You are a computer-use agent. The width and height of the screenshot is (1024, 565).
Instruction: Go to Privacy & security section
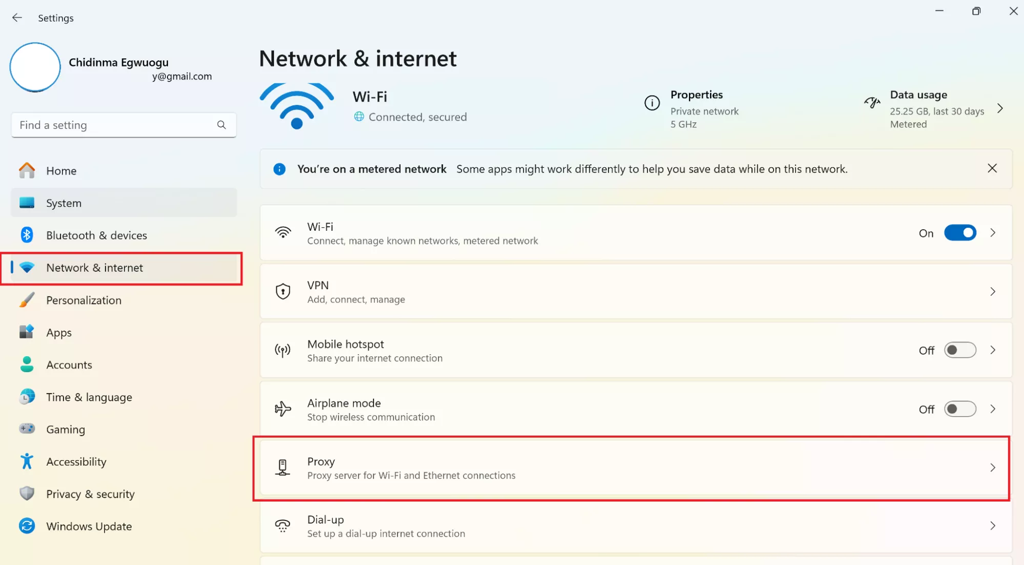[90, 494]
